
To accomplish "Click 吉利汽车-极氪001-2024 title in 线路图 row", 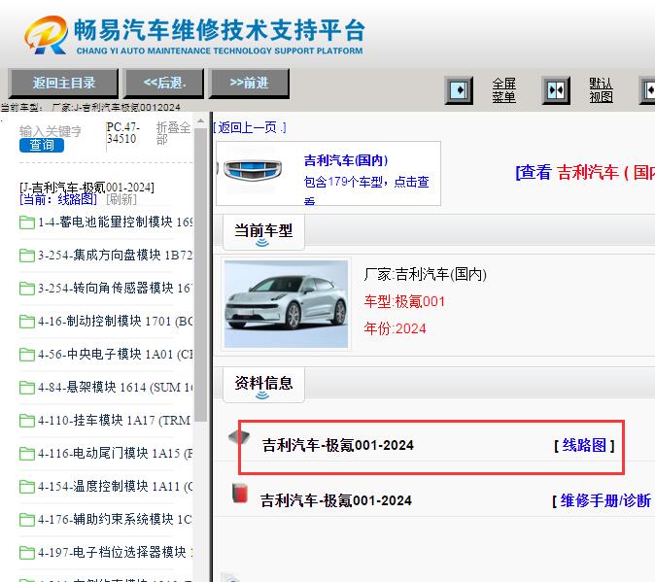I will pos(338,445).
